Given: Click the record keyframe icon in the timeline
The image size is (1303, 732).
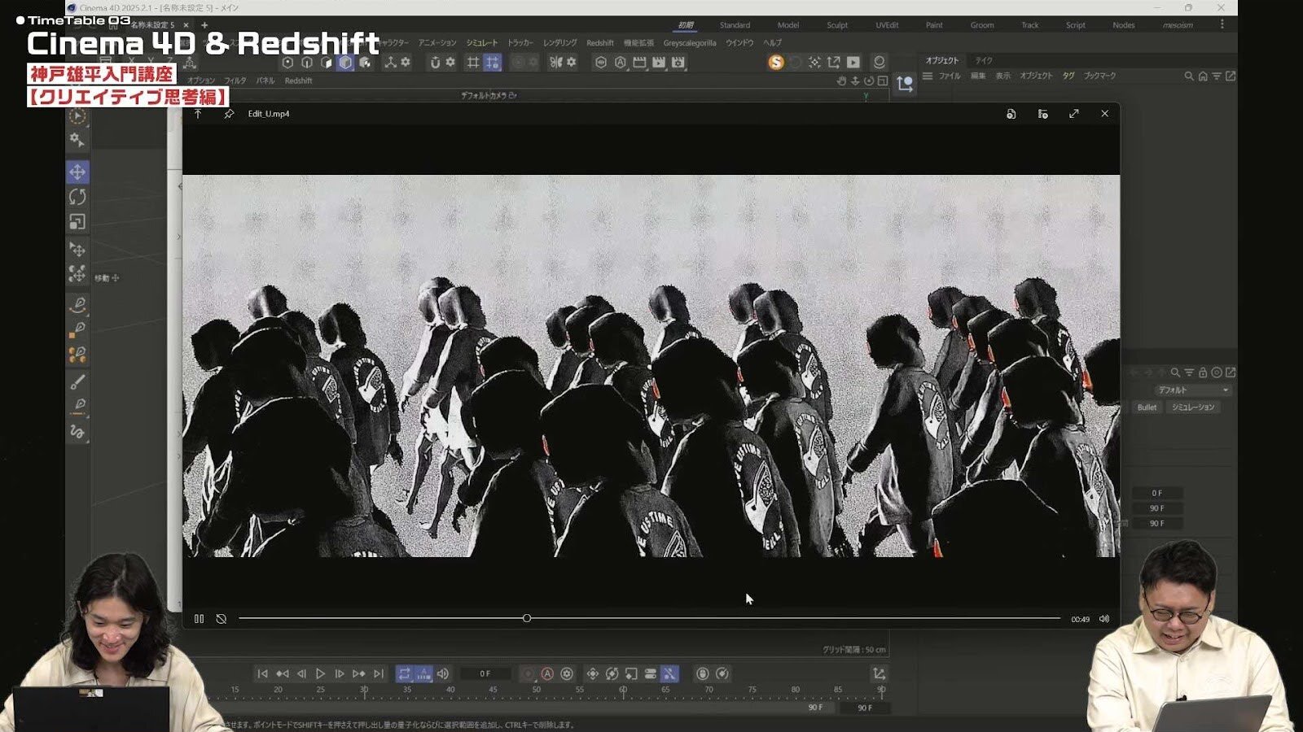Looking at the screenshot, I should tap(529, 673).
